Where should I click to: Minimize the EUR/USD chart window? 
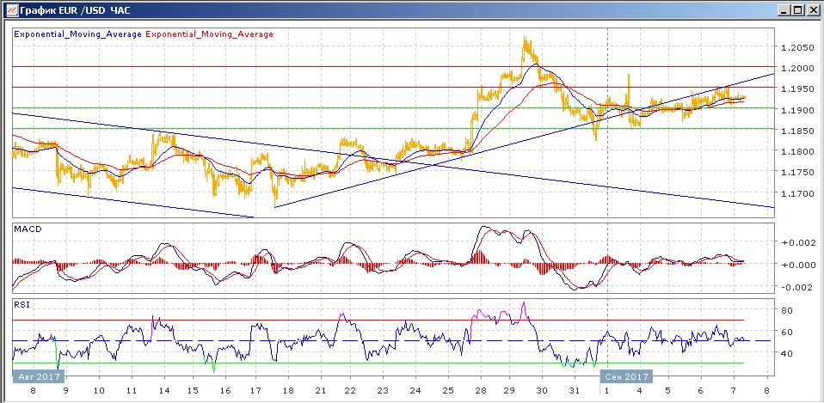click(784, 10)
